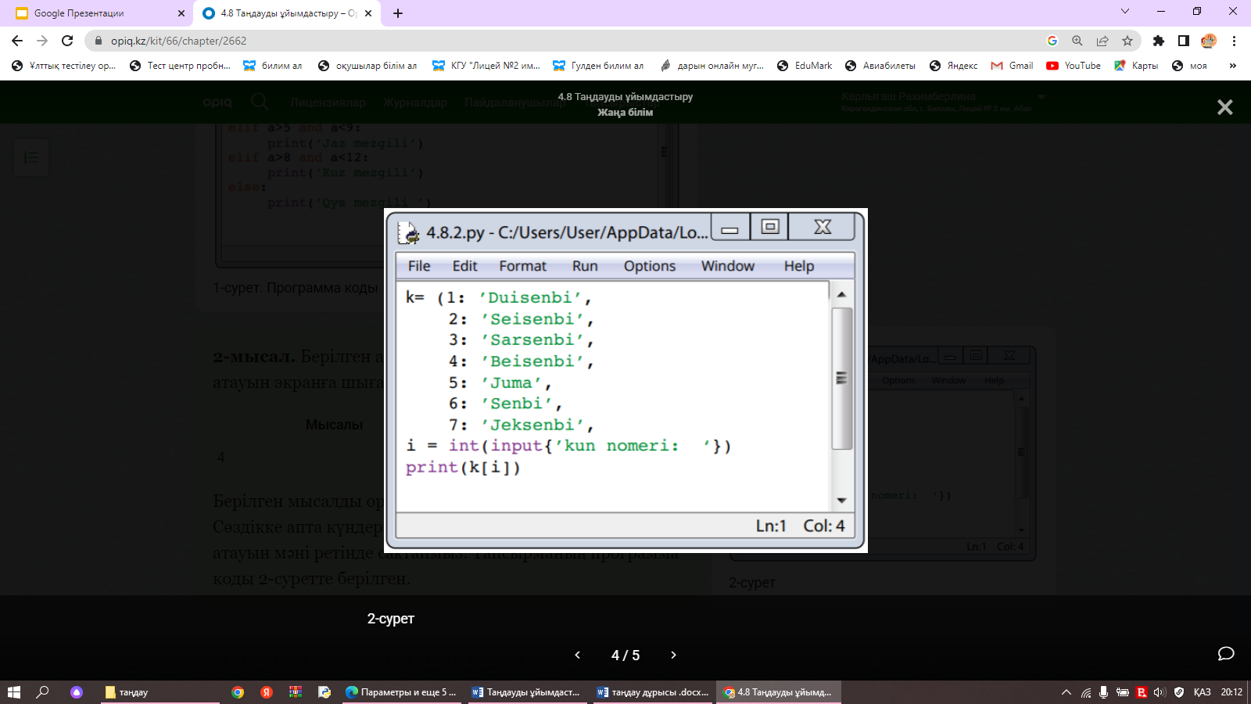
Task: Open the YouTube bookmark
Action: [x=1074, y=66]
